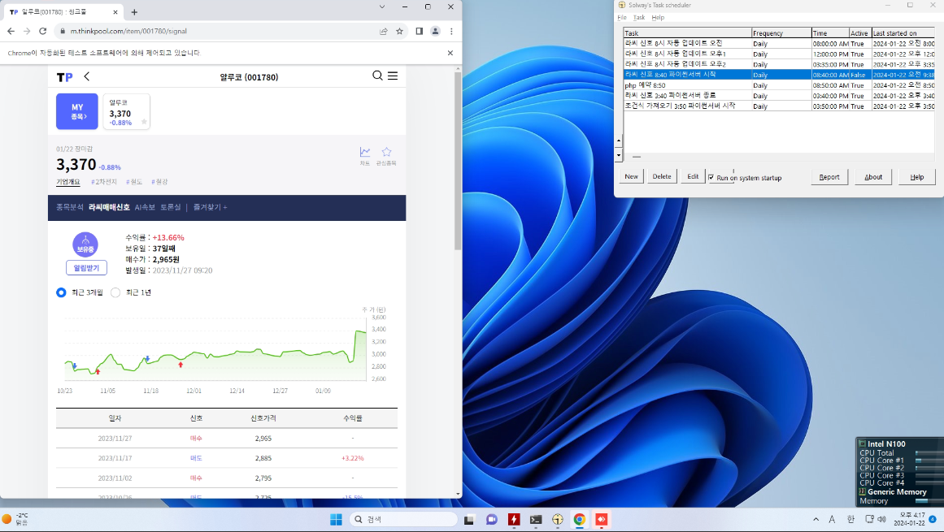
Task: Click the browser page vertical scrollbar
Action: (457, 162)
